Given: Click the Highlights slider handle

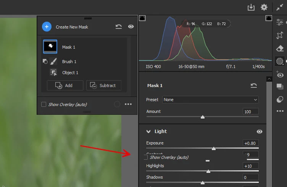Looking at the screenshot, I should pos(208,171).
